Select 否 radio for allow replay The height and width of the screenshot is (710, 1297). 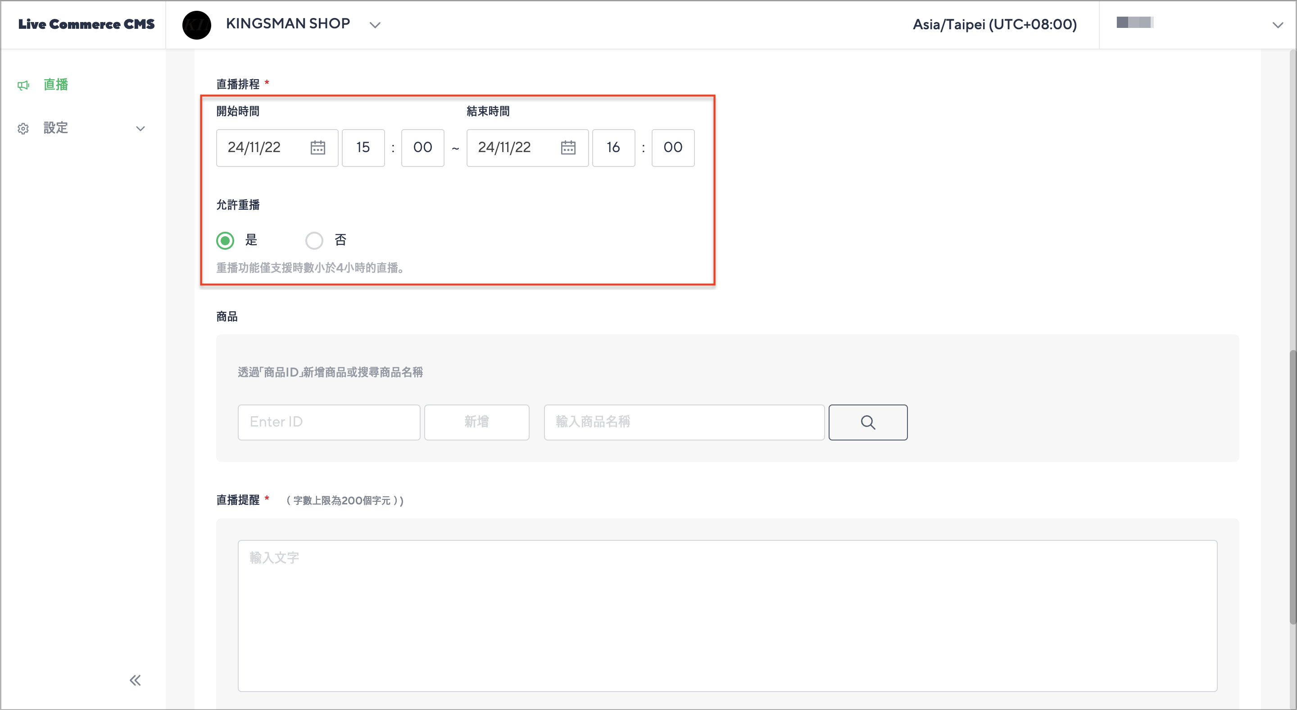click(x=314, y=241)
